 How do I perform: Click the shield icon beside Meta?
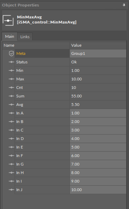11,54
